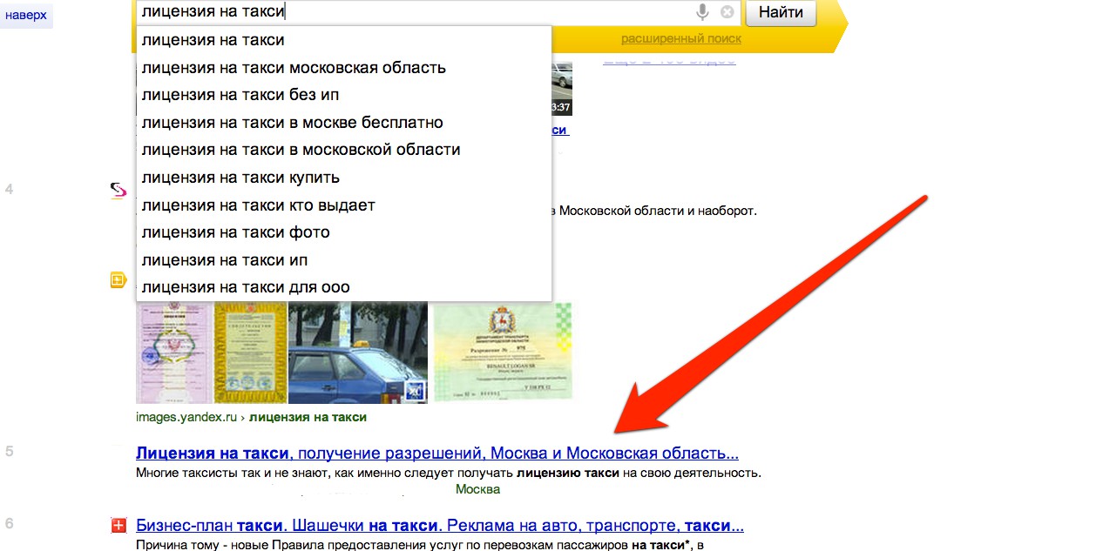1096x551 pixels.
Task: Open the pink license document thumbnail
Action: (x=174, y=352)
